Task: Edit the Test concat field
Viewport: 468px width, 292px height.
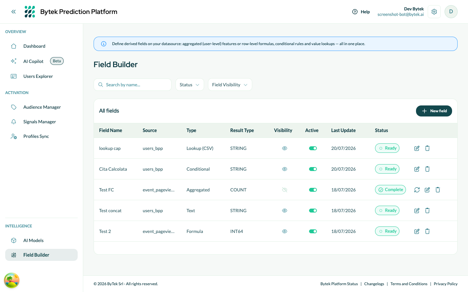Action: 417,211
